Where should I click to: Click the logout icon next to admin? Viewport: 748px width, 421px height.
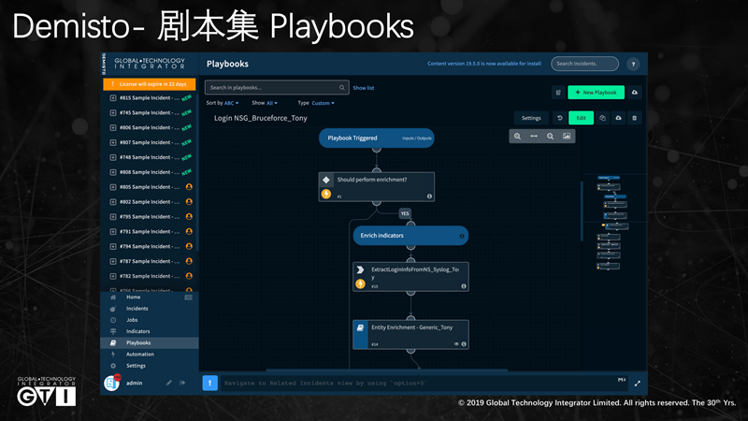182,383
